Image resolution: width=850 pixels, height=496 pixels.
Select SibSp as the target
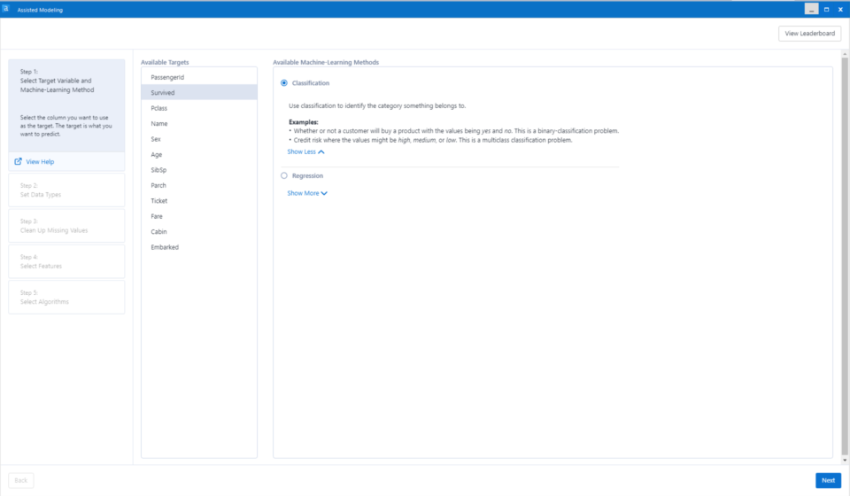199,170
